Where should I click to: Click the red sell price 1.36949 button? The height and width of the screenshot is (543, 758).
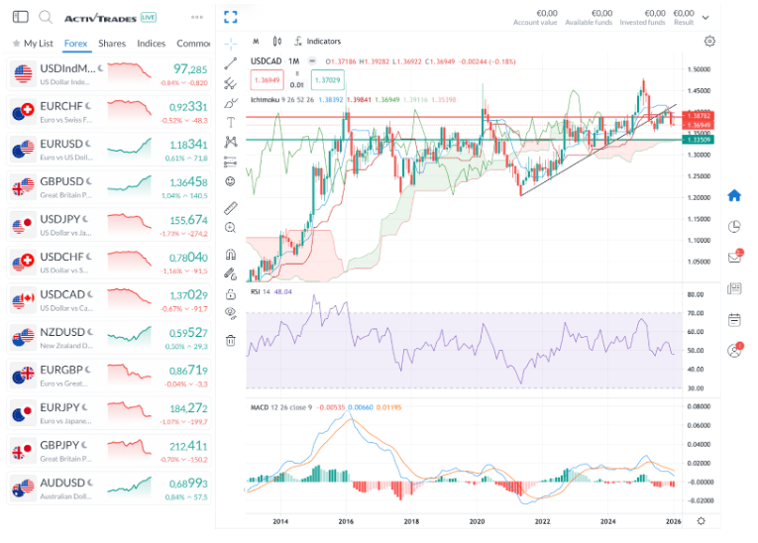[268, 80]
